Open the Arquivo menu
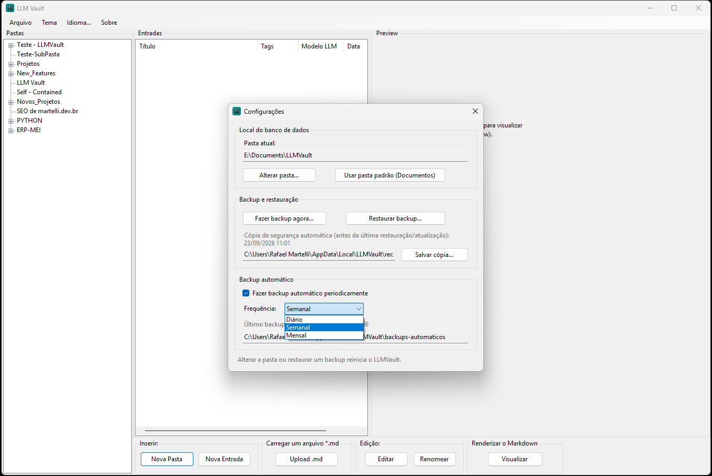Image resolution: width=712 pixels, height=476 pixels. pos(21,23)
